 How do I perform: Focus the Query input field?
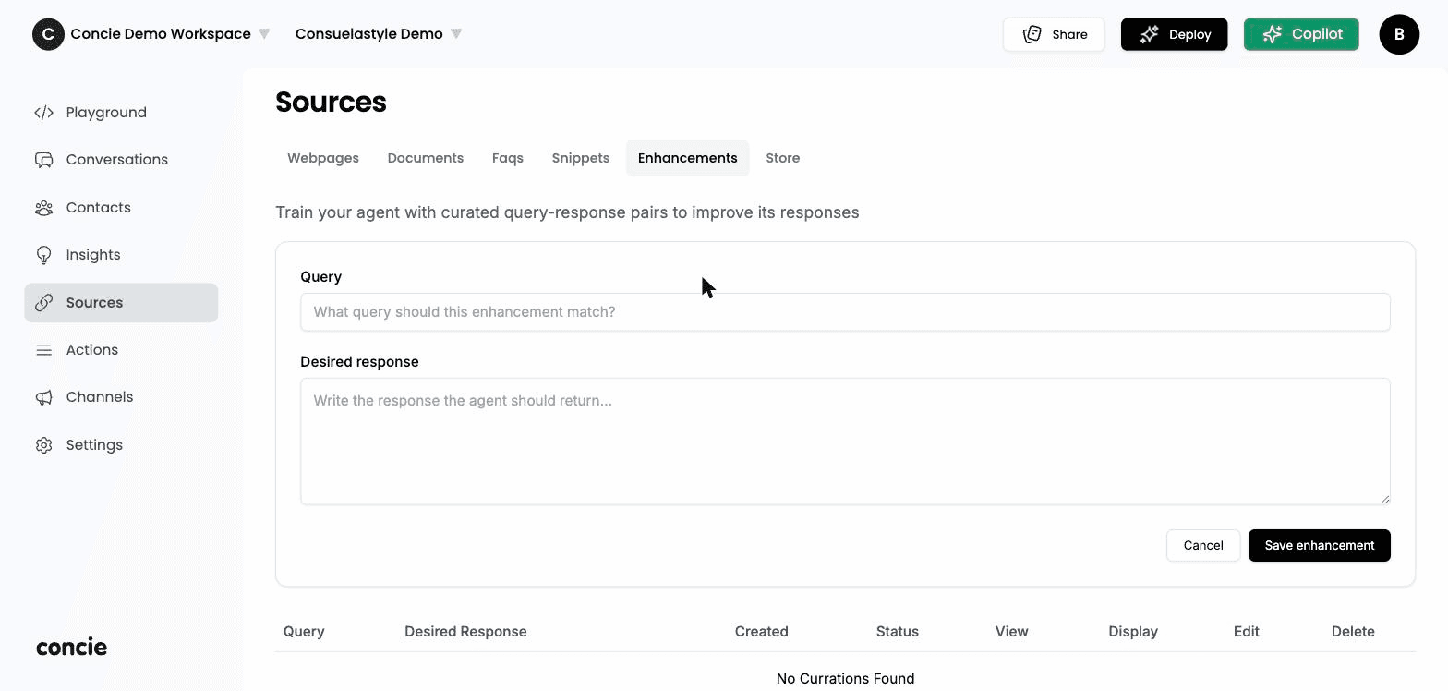click(x=845, y=312)
